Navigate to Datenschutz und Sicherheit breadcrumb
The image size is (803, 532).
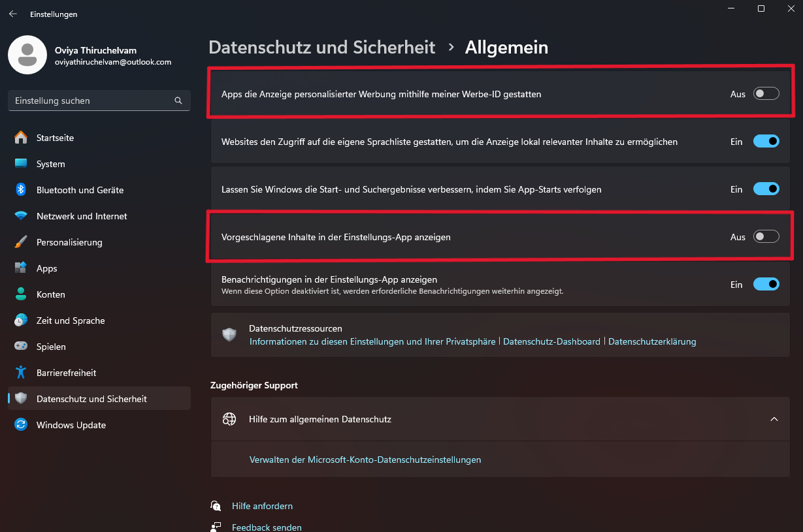pyautogui.click(x=321, y=48)
